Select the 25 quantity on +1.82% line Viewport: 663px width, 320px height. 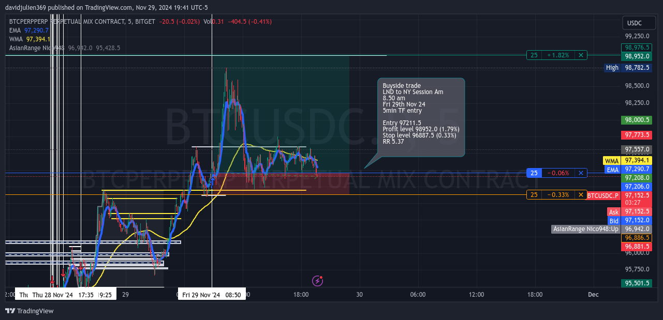534,55
